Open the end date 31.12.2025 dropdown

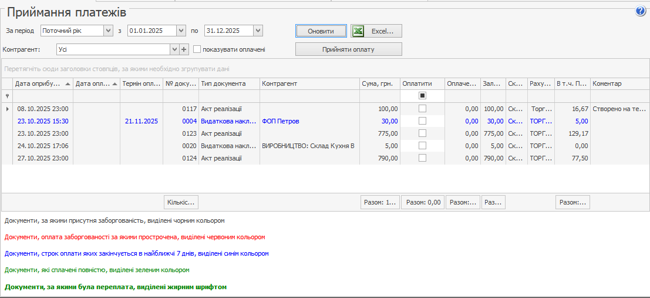point(258,31)
